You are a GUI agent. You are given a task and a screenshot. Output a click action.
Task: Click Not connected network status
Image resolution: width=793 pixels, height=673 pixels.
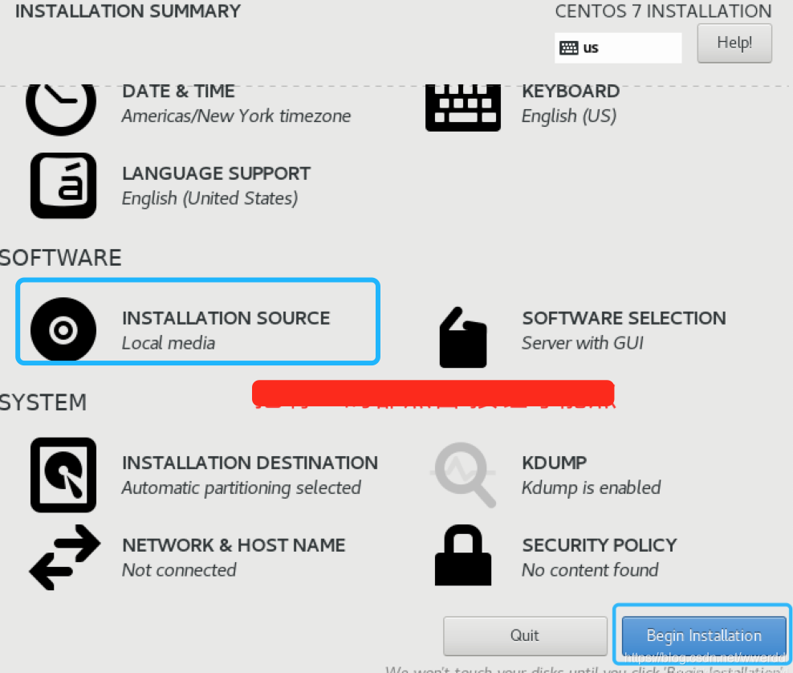[179, 570]
